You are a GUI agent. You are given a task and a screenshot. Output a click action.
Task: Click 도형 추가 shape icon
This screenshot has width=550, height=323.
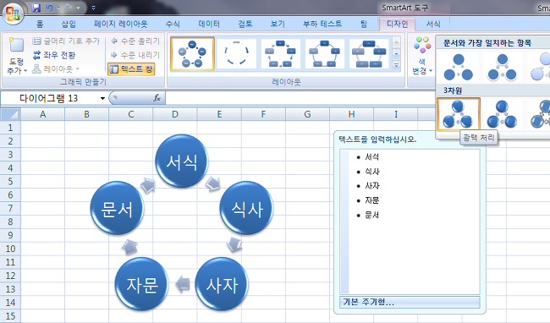click(16, 46)
